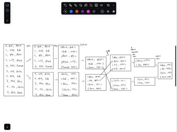177x132 pixels.
Task: Add a custom color with plus
Action: click(x=94, y=11)
